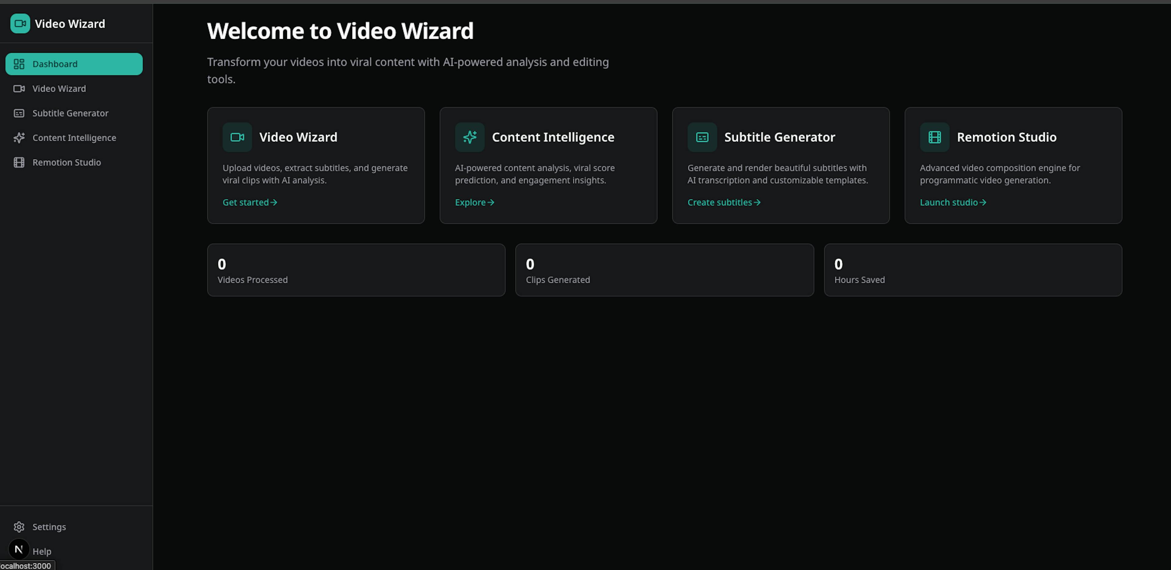Image resolution: width=1171 pixels, height=570 pixels.
Task: Click the Settings gear icon
Action: click(20, 526)
